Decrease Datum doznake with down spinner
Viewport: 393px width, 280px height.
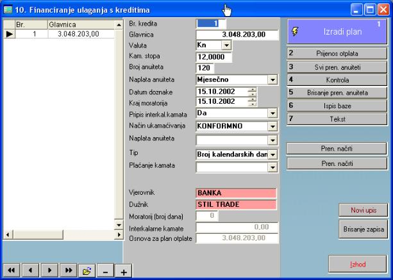click(x=252, y=94)
